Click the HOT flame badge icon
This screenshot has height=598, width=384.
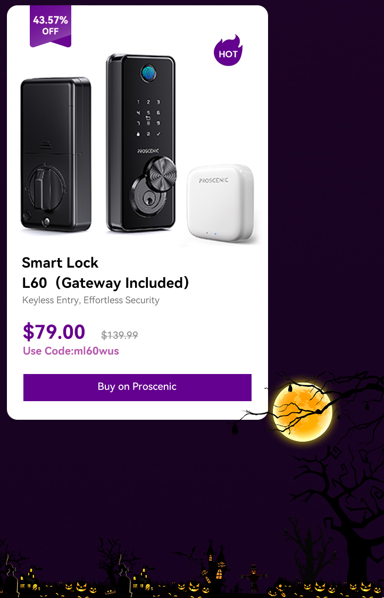[228, 51]
